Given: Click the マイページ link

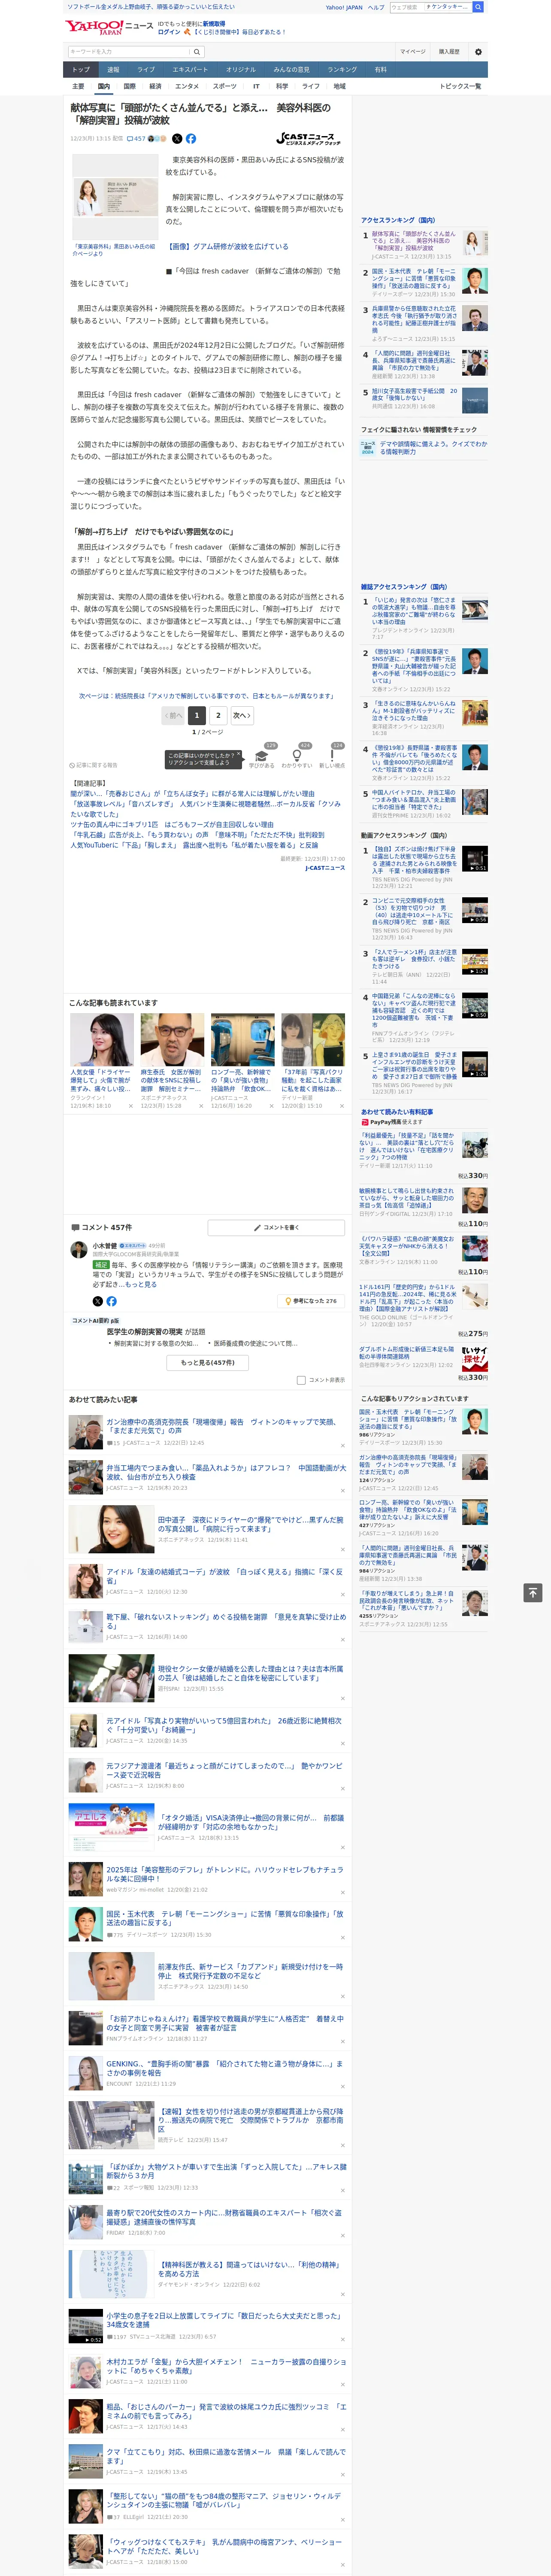Looking at the screenshot, I should [x=413, y=52].
